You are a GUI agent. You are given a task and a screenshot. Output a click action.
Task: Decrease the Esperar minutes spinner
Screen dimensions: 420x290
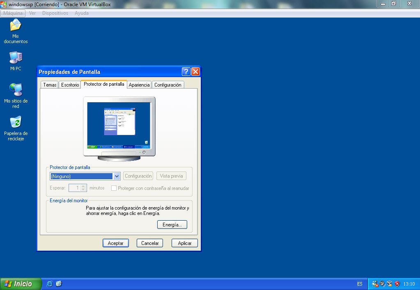click(83, 190)
